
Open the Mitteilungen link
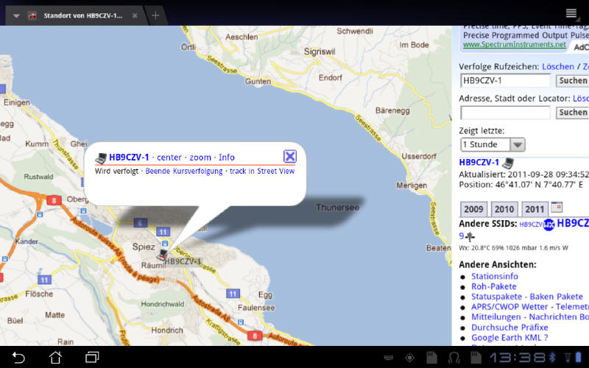[x=496, y=317]
